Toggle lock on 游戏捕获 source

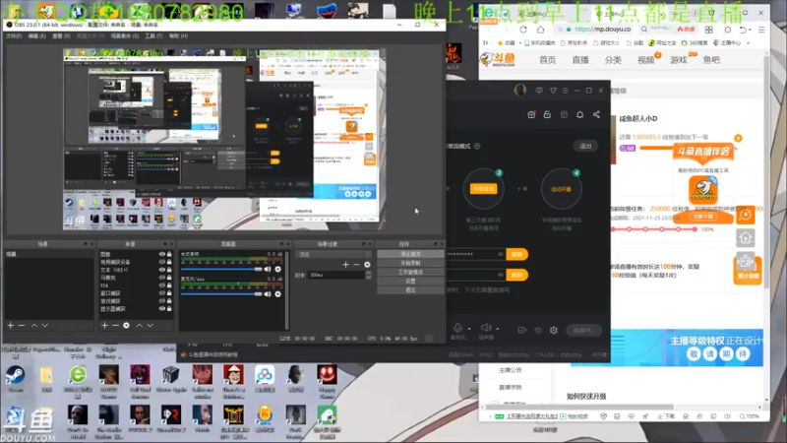[x=169, y=301]
